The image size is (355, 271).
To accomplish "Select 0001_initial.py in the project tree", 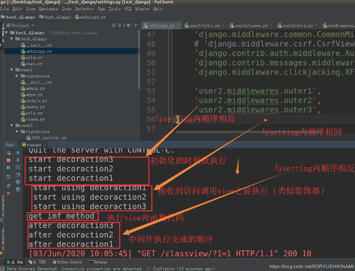I will (47, 138).
